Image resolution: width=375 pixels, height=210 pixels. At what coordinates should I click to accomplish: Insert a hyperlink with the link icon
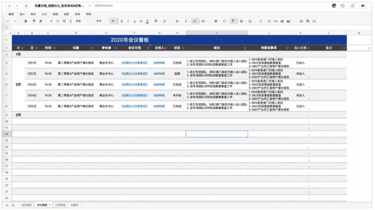276,21
